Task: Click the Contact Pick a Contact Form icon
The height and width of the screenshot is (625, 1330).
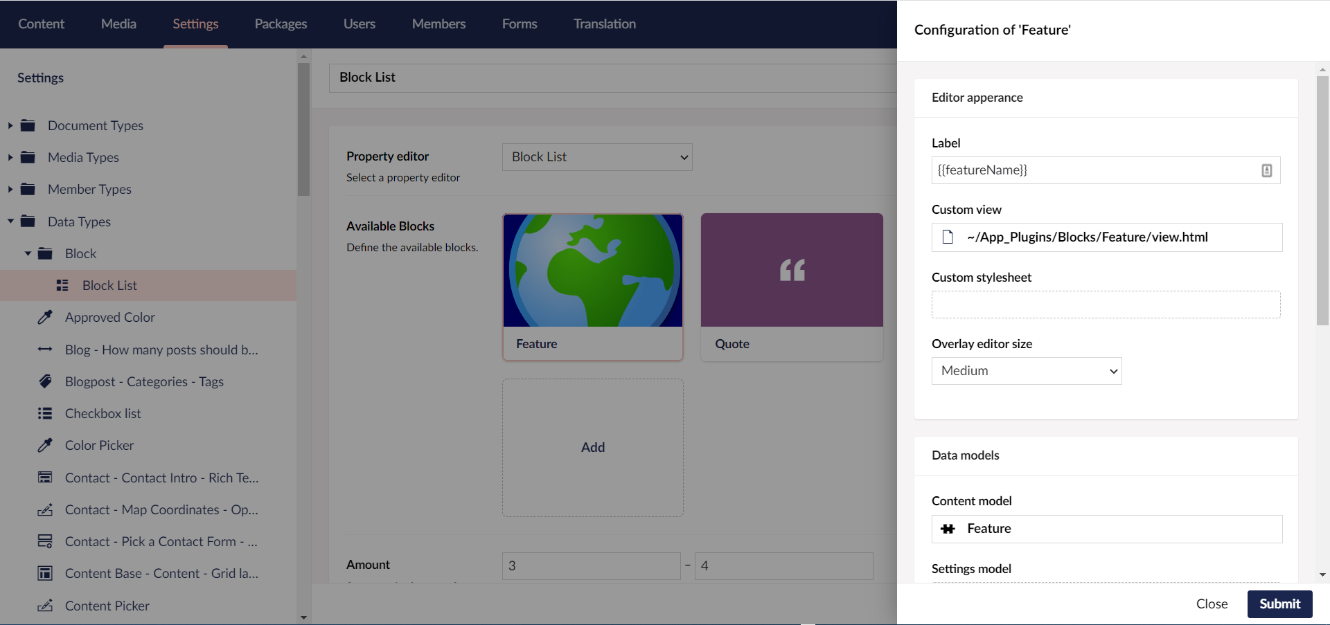Action: [45, 541]
